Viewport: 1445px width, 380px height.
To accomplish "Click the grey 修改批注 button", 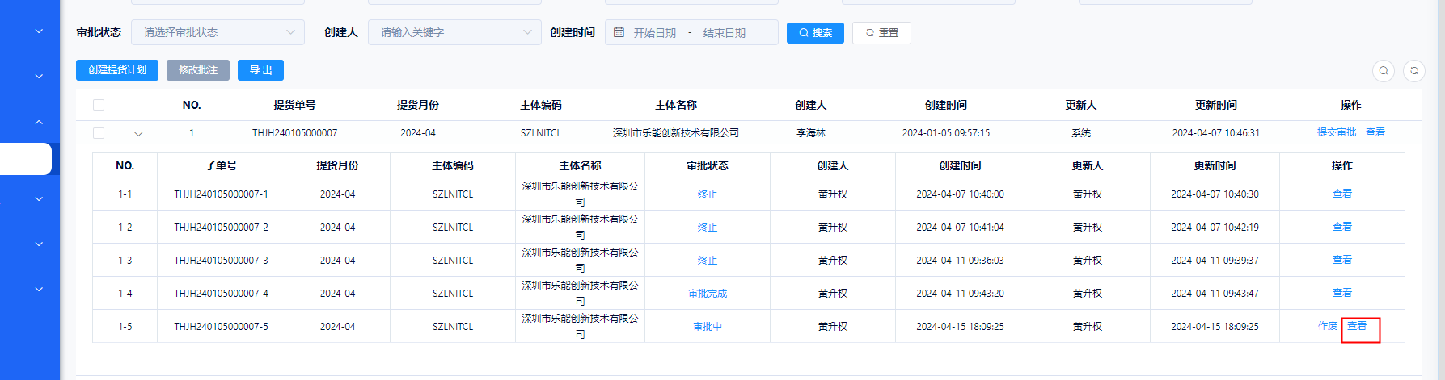I will coord(198,70).
